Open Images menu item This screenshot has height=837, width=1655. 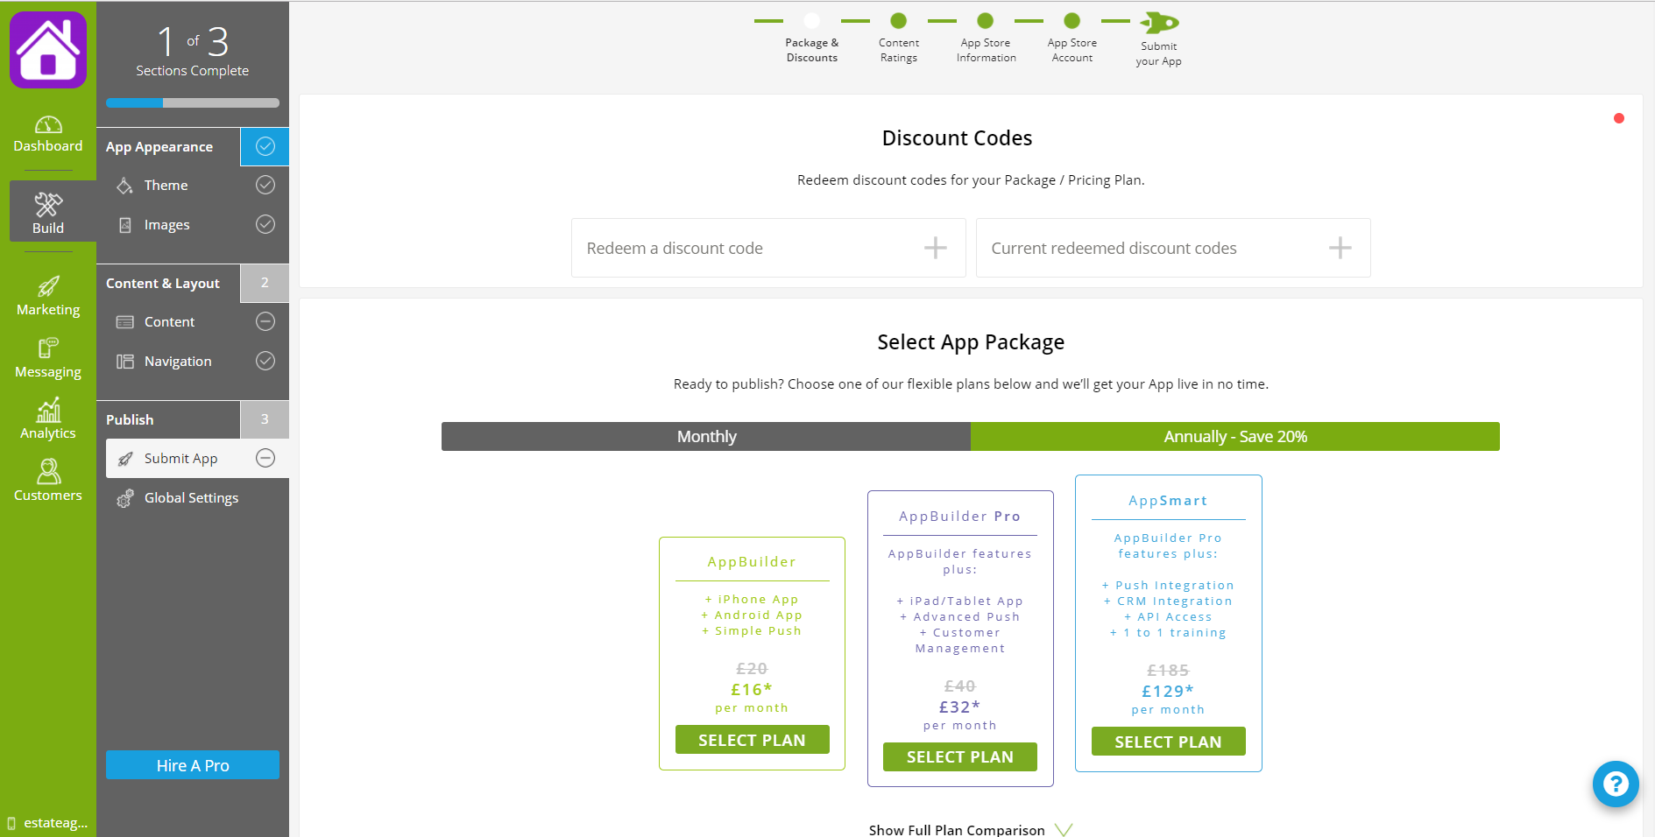coord(166,225)
